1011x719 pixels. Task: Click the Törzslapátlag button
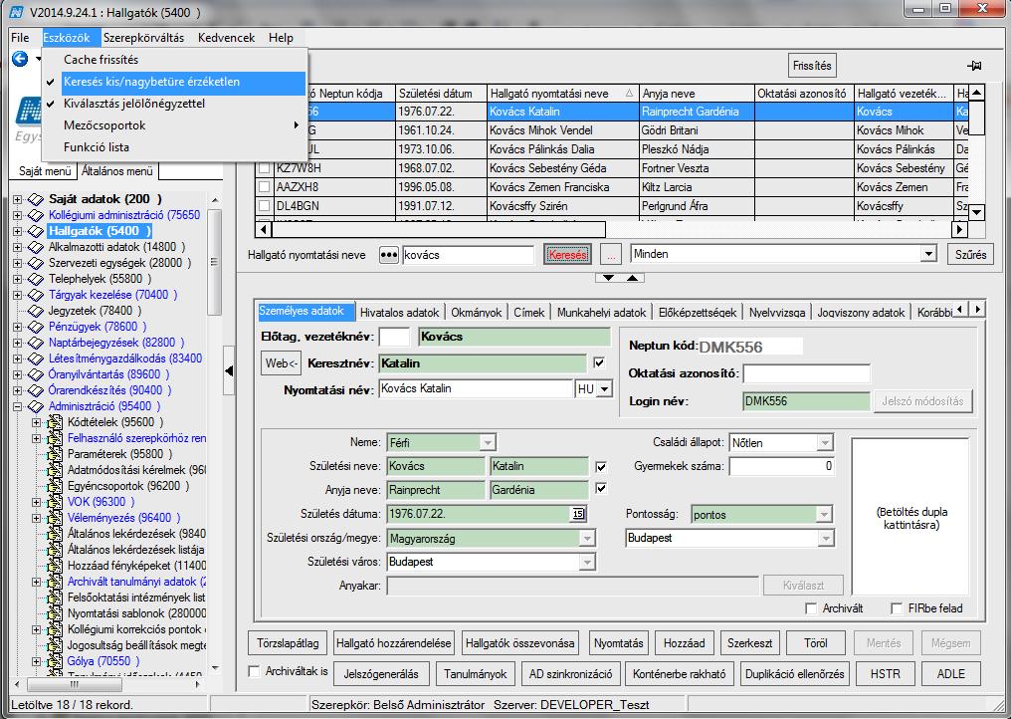coord(288,643)
